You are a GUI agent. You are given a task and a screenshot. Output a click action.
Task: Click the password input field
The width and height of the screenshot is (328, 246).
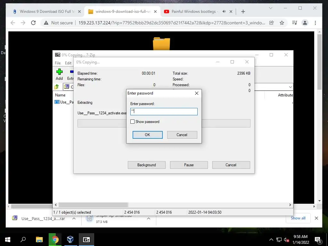[164, 111]
